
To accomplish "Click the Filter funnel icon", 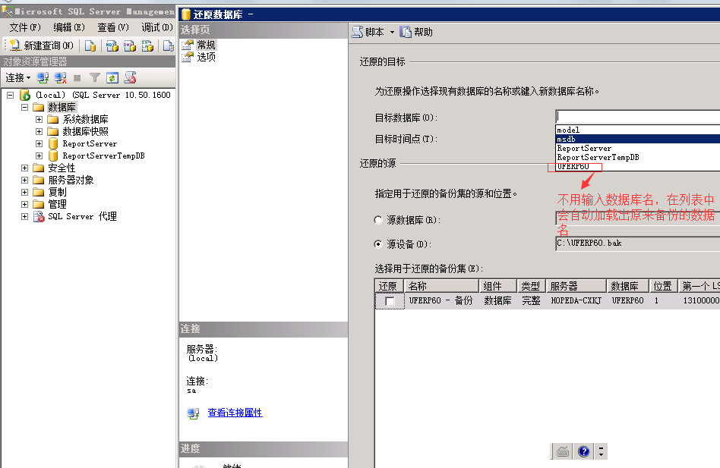I will click(x=95, y=78).
